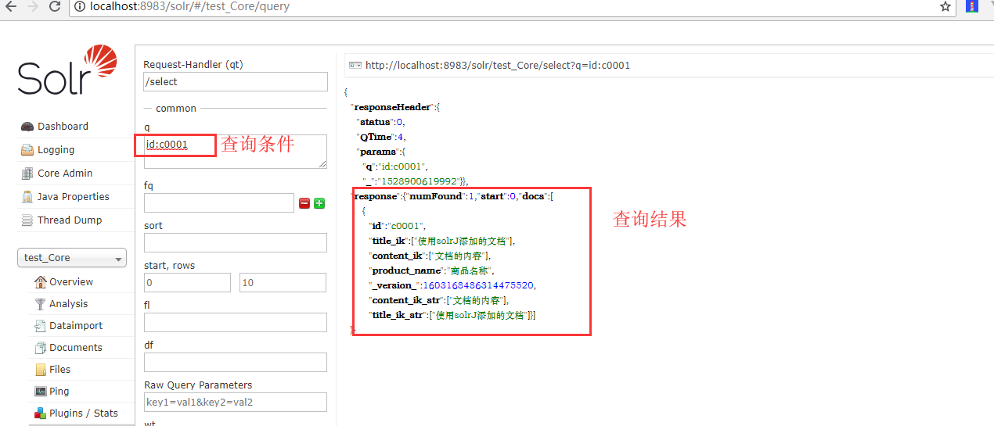The width and height of the screenshot is (994, 426).
Task: Open the test_Core core selector dropdown
Action: point(72,258)
